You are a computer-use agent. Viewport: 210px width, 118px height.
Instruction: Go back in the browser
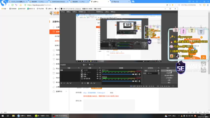9,5
